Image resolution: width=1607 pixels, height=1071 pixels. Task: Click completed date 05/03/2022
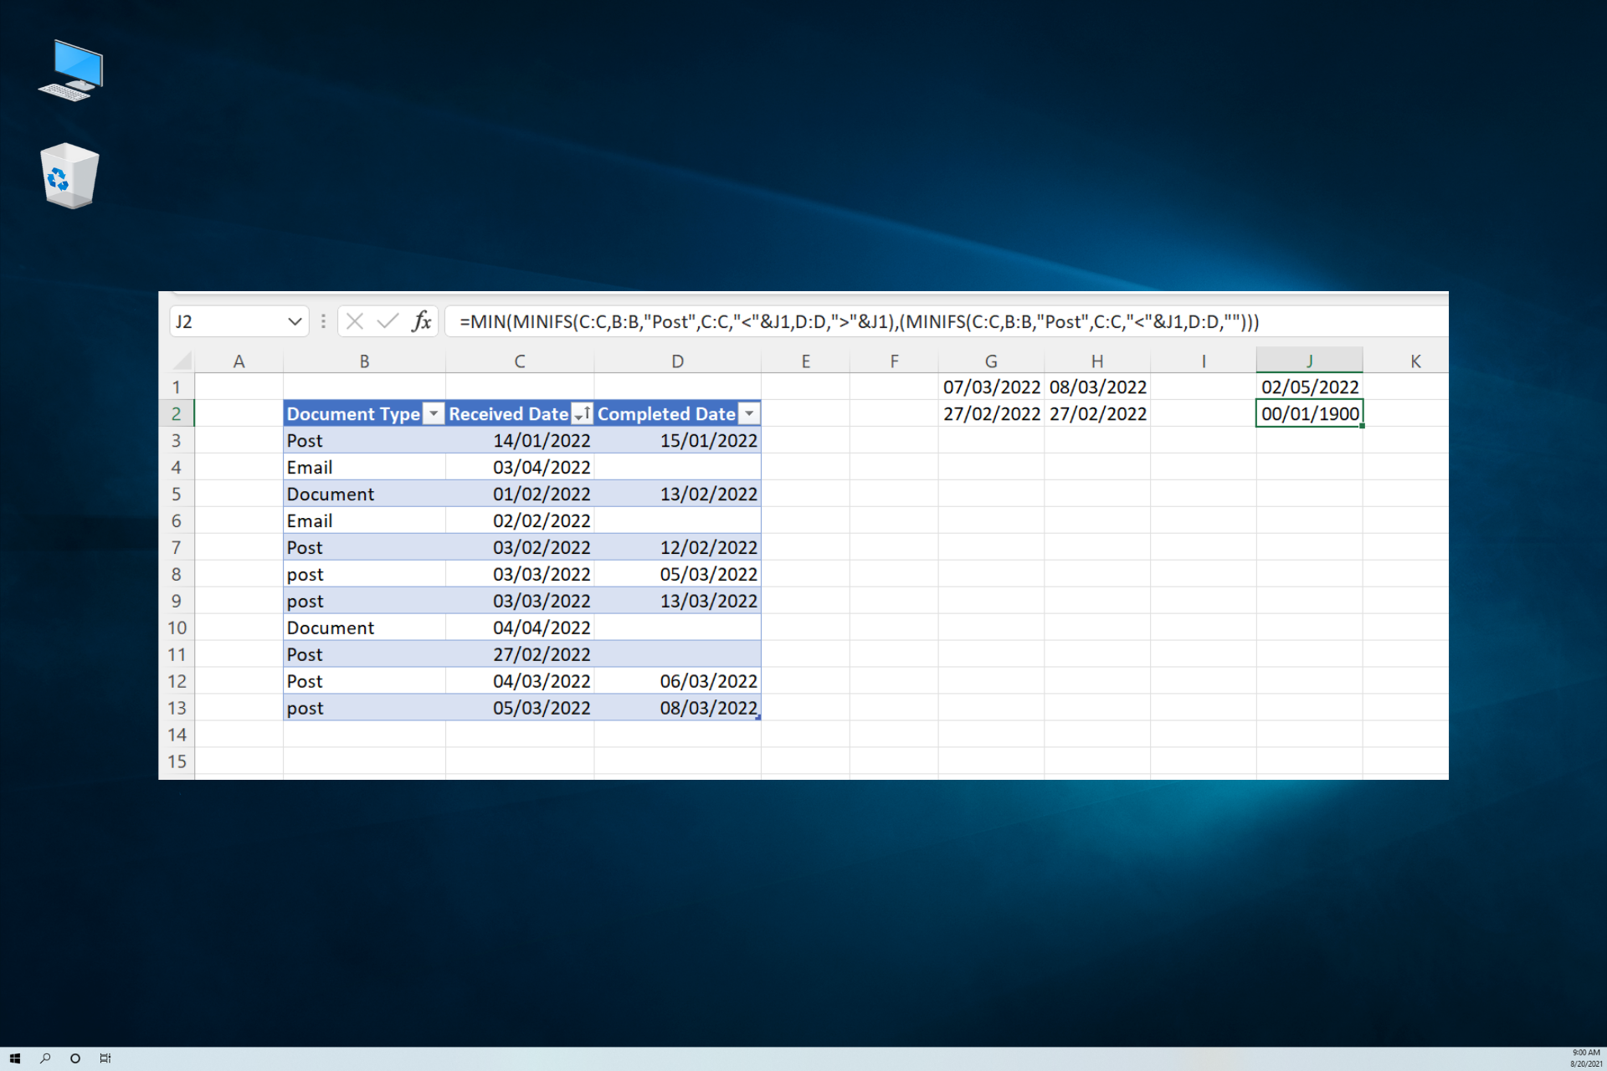[677, 574]
